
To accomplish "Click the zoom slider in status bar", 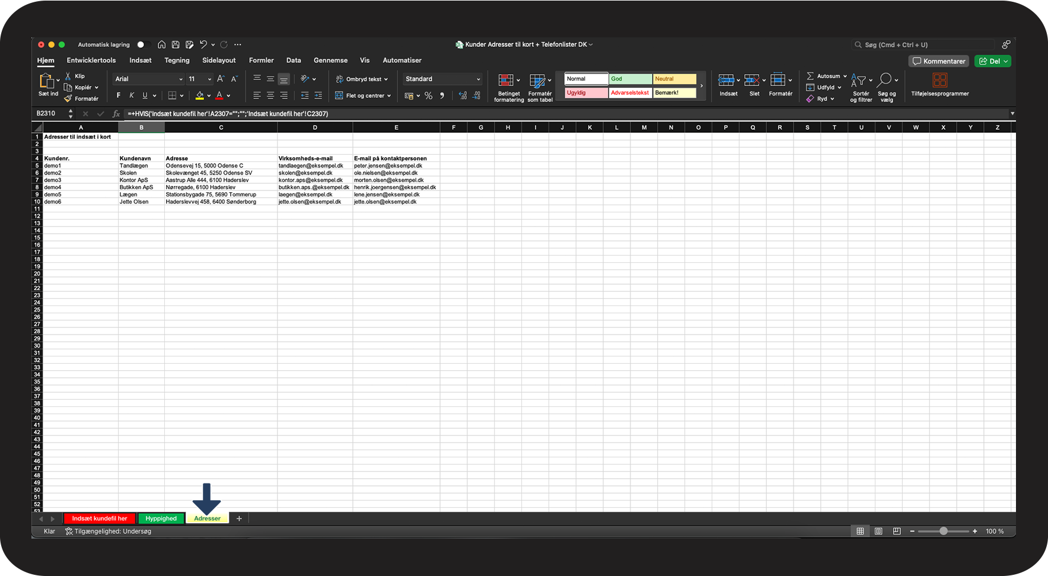I will point(943,532).
